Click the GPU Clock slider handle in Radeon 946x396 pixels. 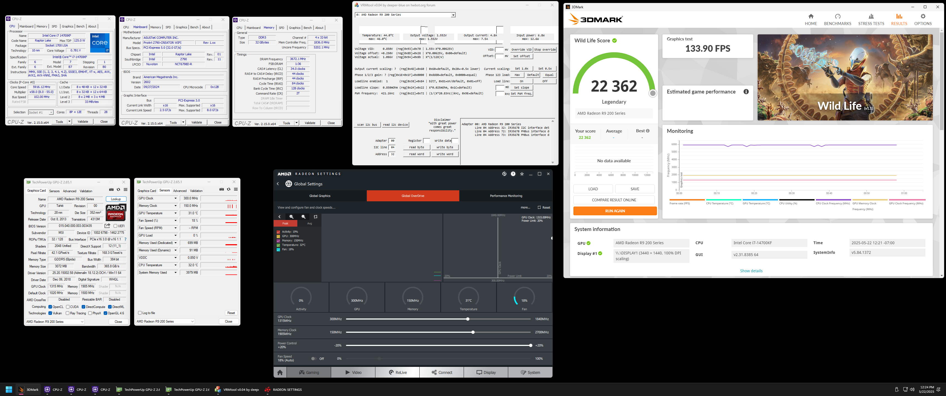click(x=468, y=319)
